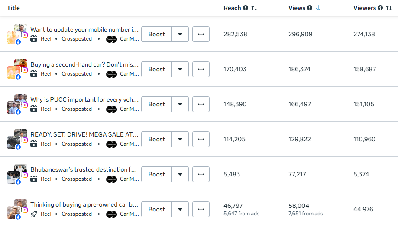Expand Boost dropdown for MEGA SALE reel

(x=180, y=139)
